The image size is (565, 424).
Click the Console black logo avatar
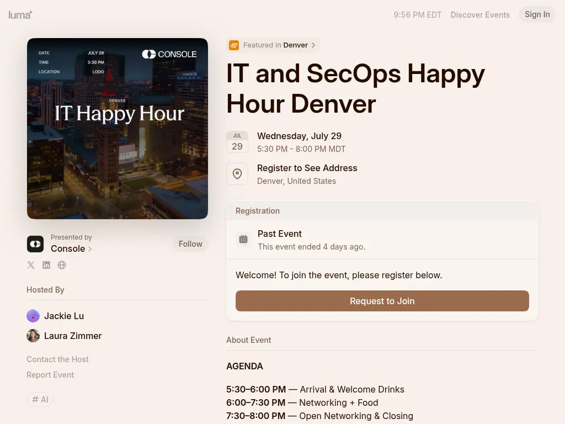coord(35,244)
